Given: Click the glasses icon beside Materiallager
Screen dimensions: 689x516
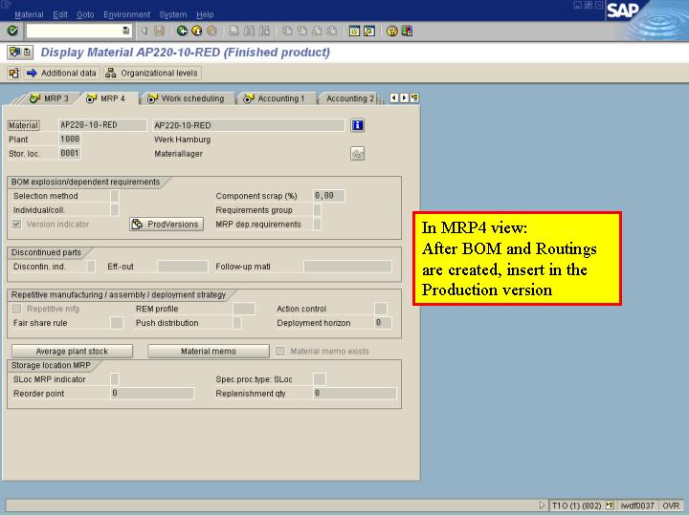Looking at the screenshot, I should pyautogui.click(x=357, y=154).
